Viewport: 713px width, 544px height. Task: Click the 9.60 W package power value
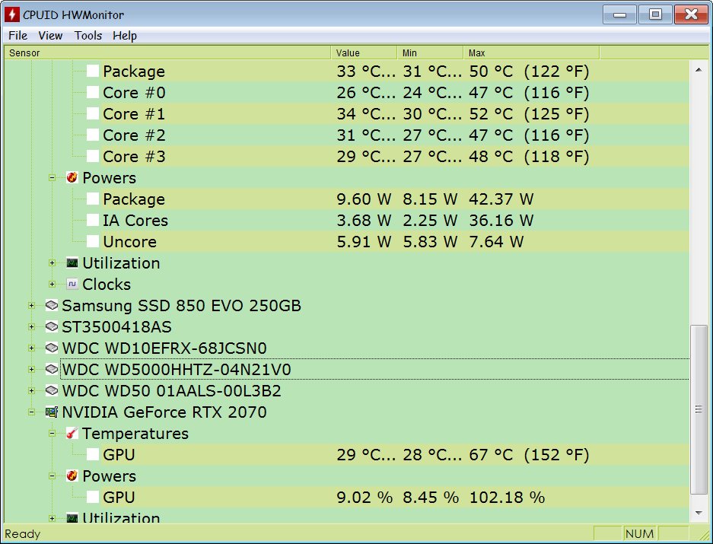pyautogui.click(x=364, y=199)
